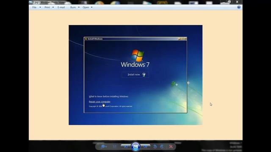Image resolution: width=271 pixels, height=152 pixels.
Task: Delete the picture with red X
Action: click(x=171, y=147)
